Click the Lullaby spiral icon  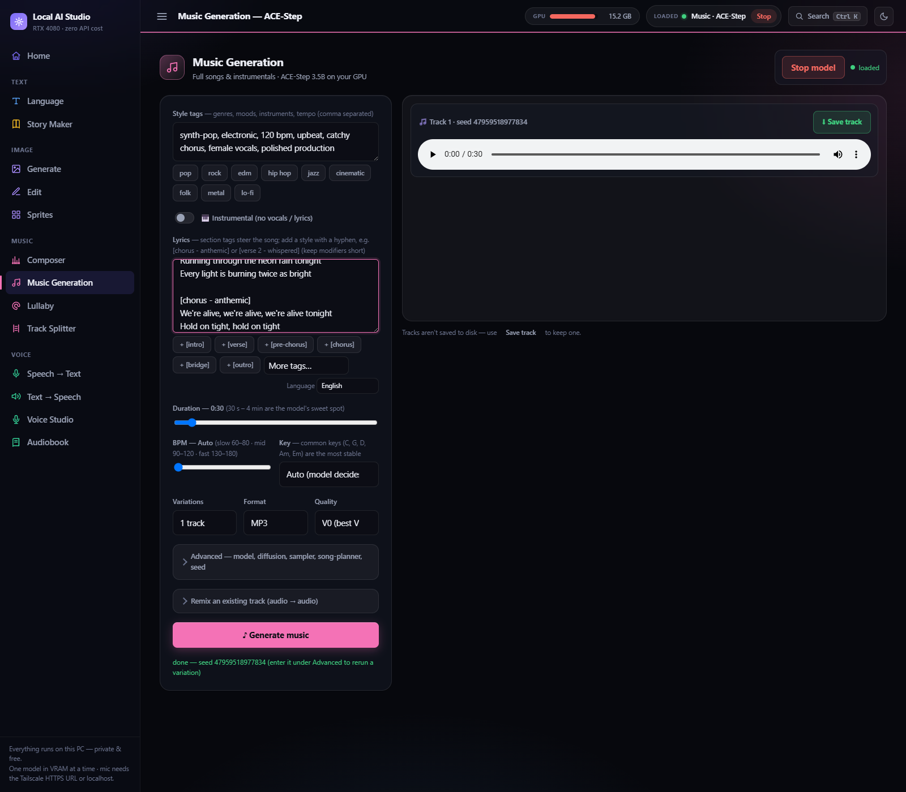pyautogui.click(x=16, y=306)
